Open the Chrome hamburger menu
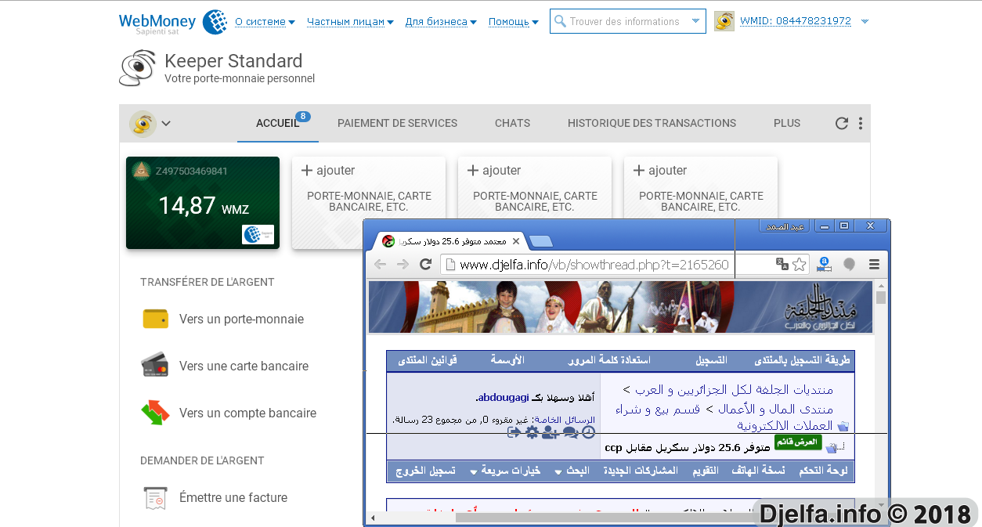 coord(875,265)
